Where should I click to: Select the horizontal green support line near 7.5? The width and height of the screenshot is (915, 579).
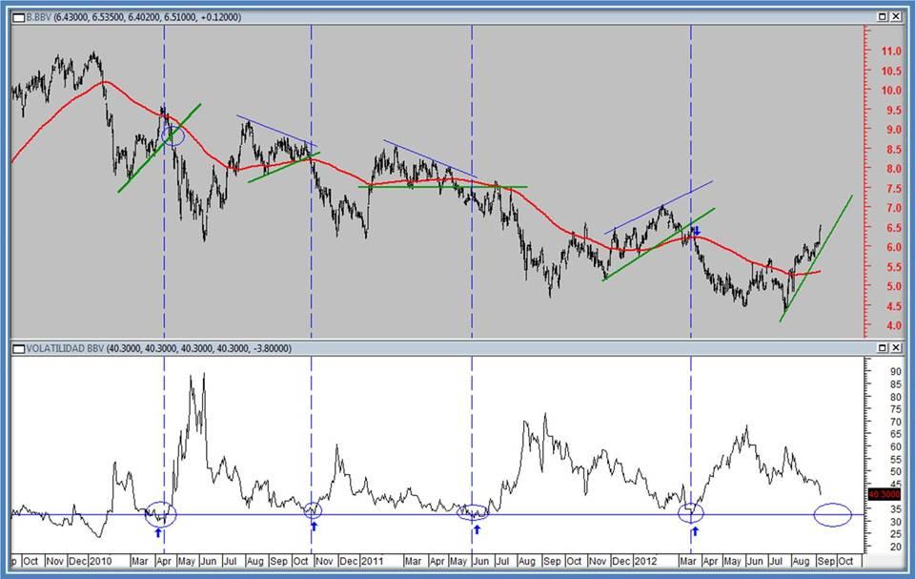[442, 187]
